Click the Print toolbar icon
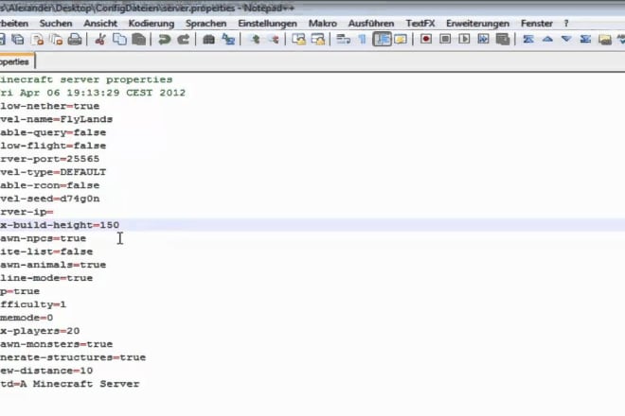Screen dimensions: 625x416 coord(75,40)
